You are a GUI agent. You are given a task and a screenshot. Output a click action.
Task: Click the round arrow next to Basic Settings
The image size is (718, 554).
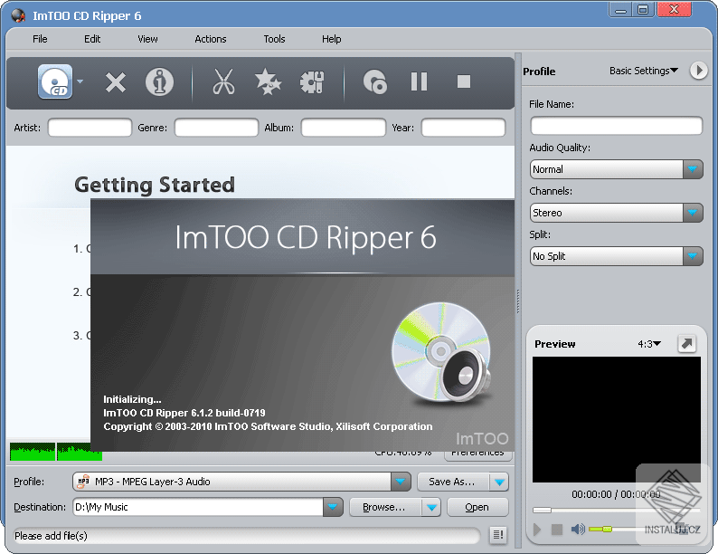[x=698, y=71]
